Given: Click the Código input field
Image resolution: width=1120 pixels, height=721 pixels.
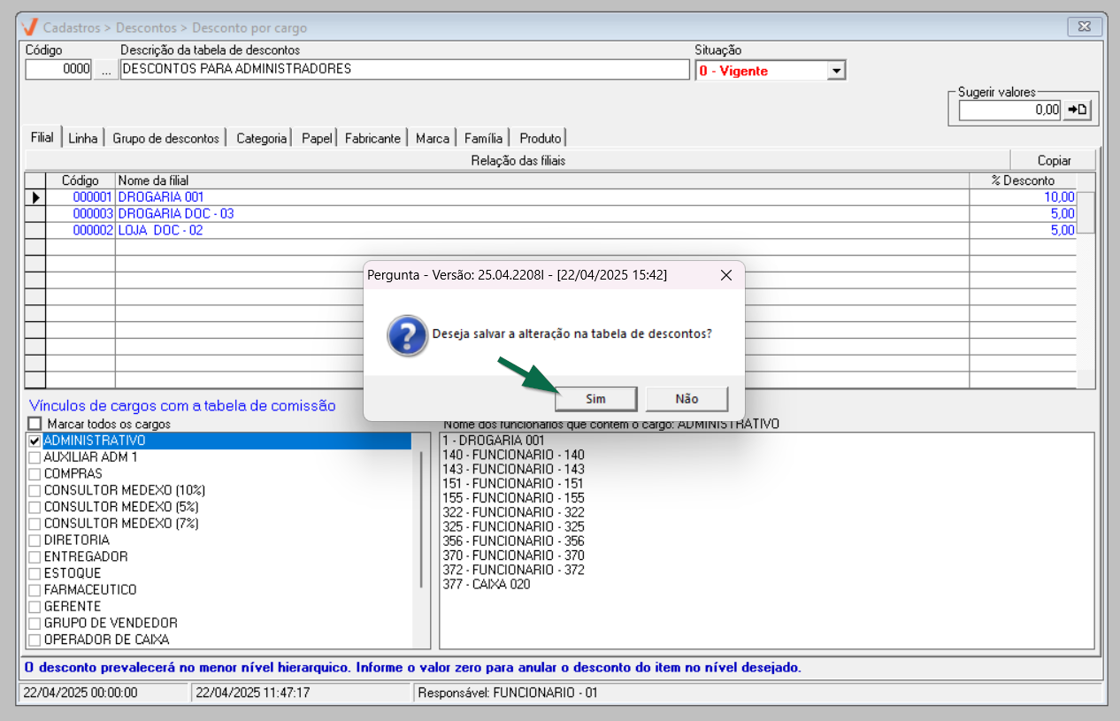Looking at the screenshot, I should coord(59,69).
